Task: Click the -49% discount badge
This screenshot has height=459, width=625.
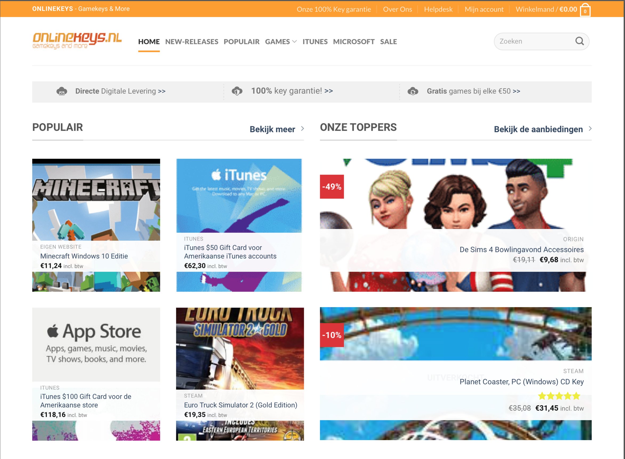Action: tap(332, 187)
